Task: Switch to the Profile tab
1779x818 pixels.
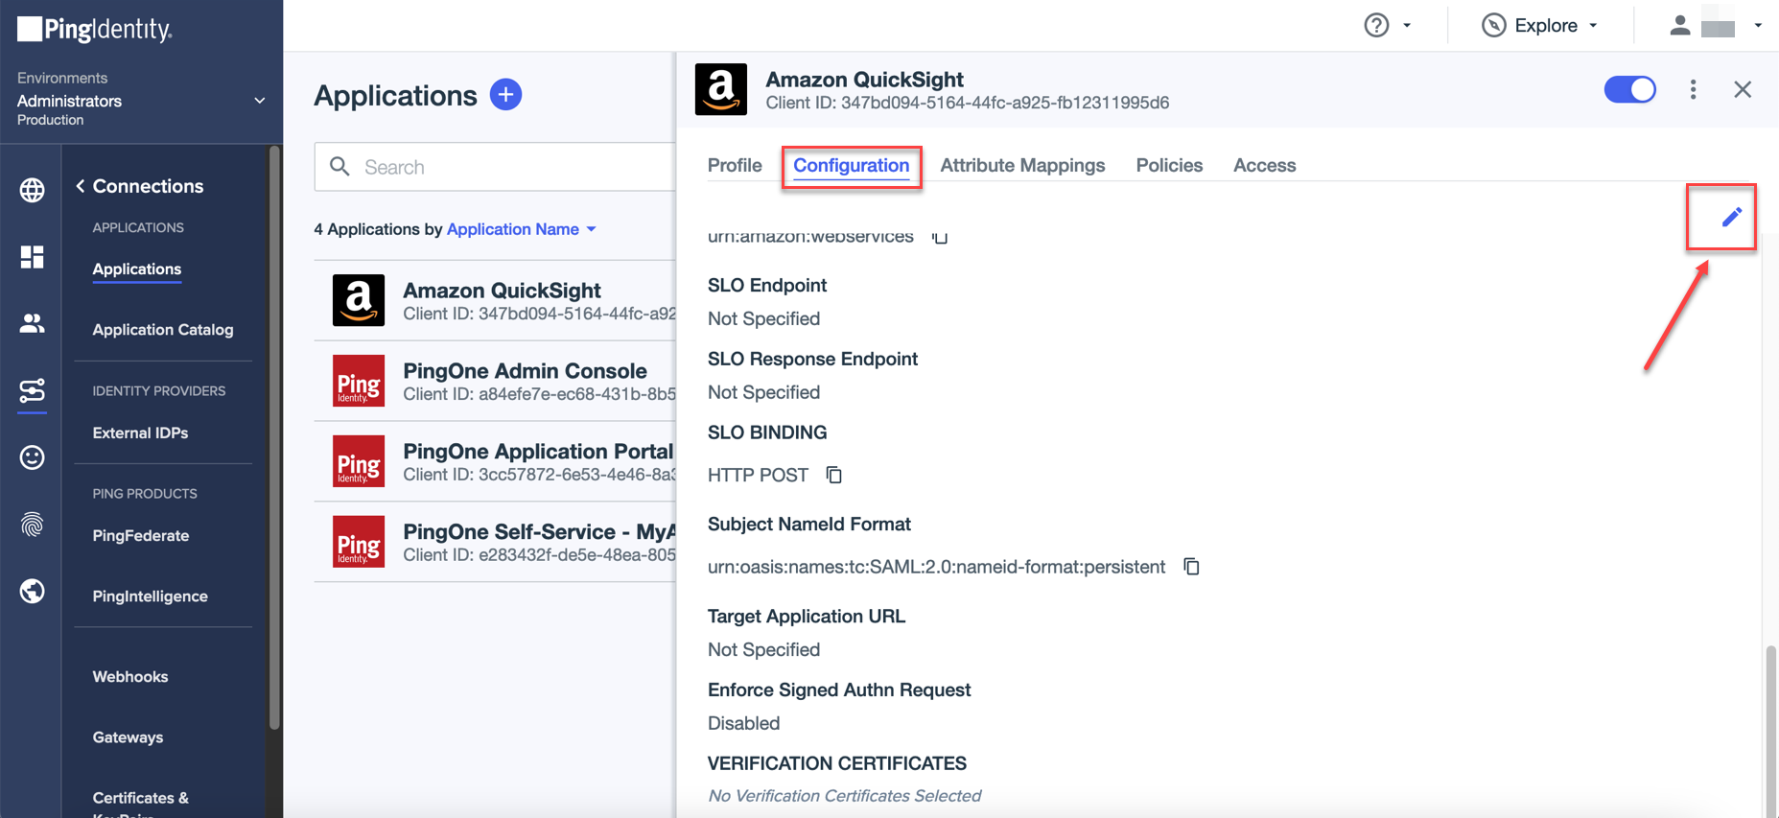Action: click(735, 165)
